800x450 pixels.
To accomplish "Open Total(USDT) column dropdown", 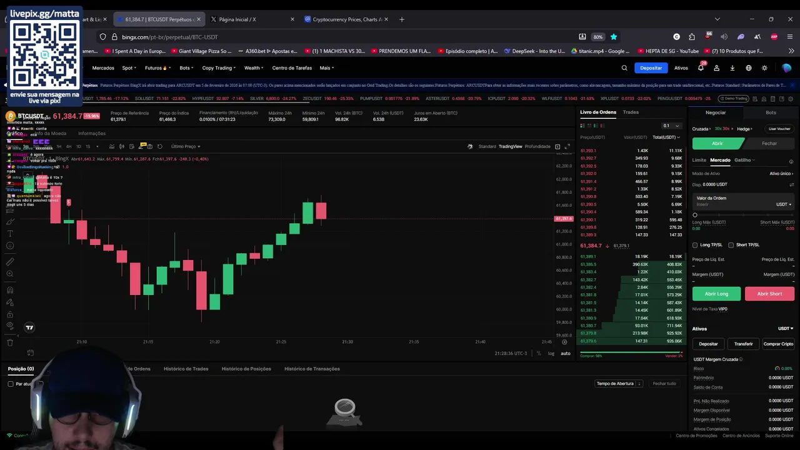I will [666, 137].
